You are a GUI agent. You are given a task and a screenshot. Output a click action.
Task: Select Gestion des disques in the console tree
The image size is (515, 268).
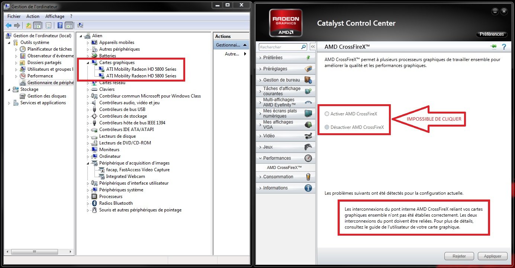(x=47, y=96)
